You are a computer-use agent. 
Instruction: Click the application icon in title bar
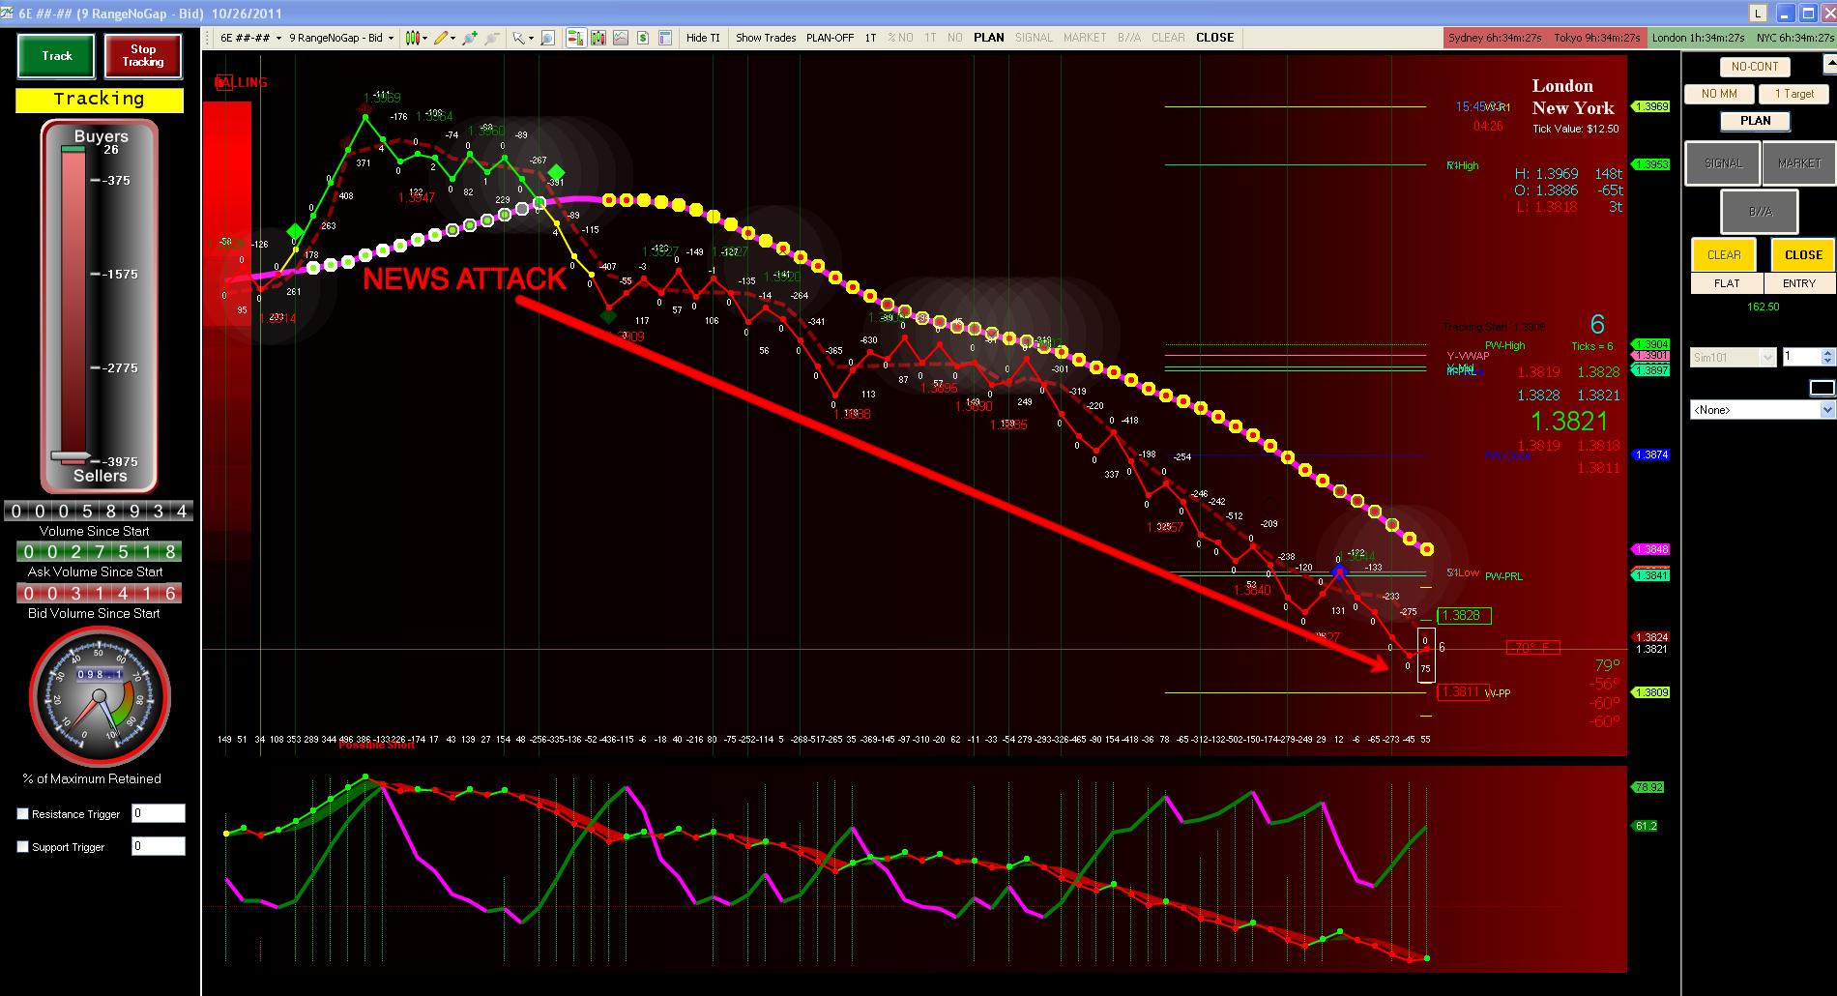(x=9, y=13)
